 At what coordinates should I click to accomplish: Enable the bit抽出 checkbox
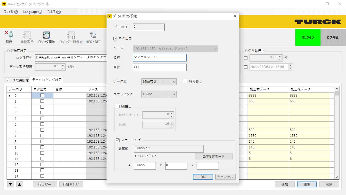point(118,107)
